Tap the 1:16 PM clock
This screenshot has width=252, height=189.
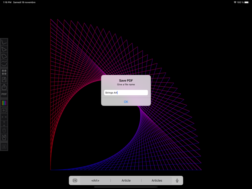[x=7, y=2]
